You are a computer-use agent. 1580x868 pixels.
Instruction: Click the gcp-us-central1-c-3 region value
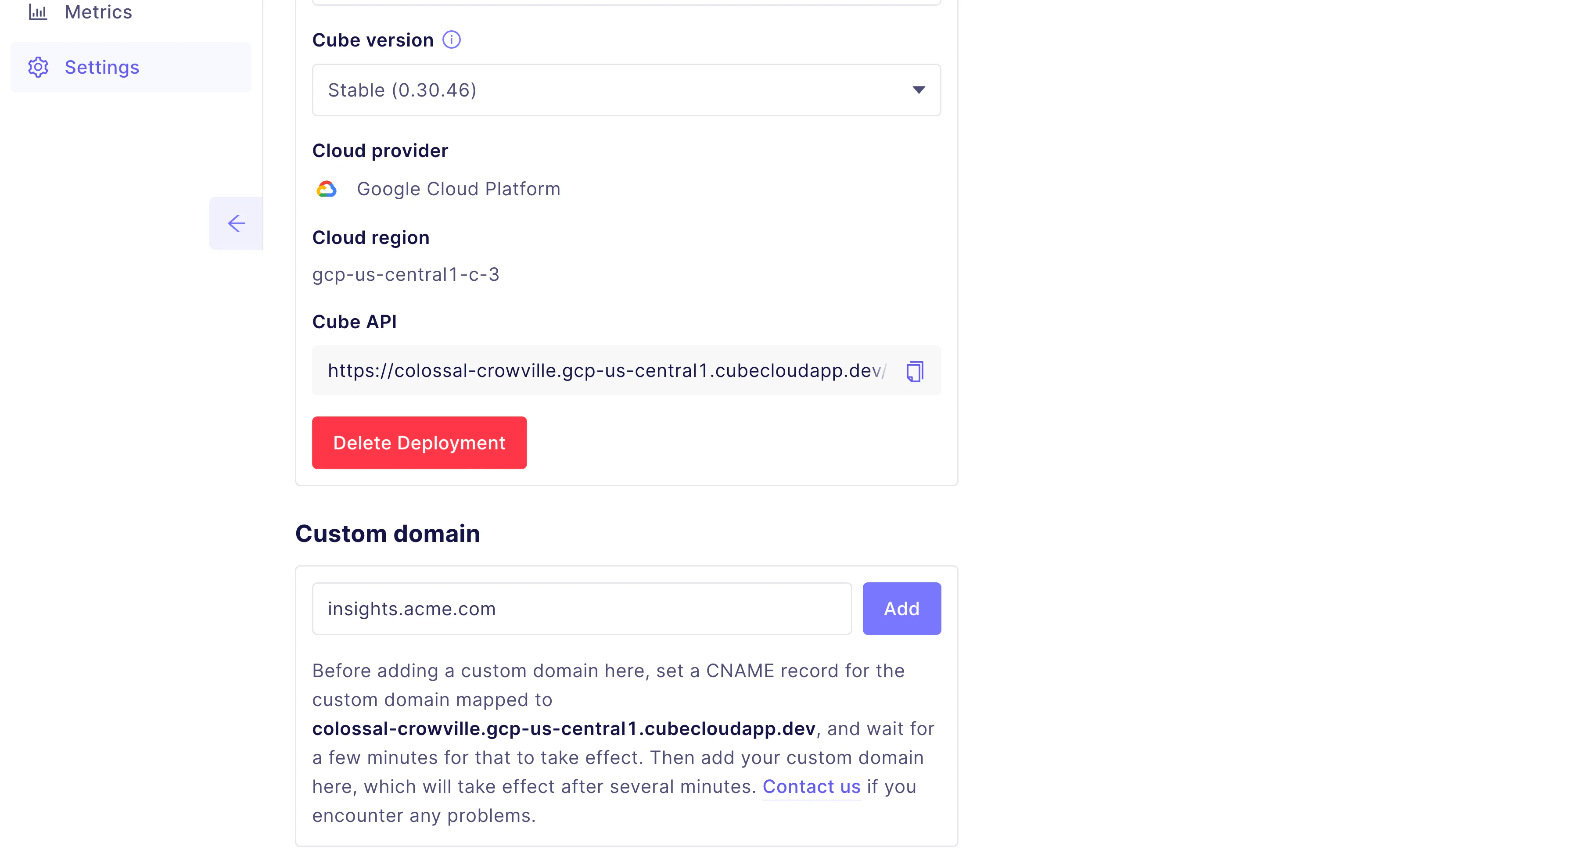[406, 274]
